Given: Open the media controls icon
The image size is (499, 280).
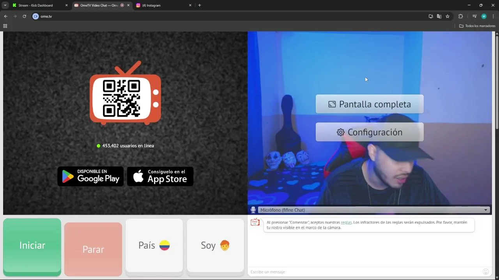Looking at the screenshot, I should (474, 16).
